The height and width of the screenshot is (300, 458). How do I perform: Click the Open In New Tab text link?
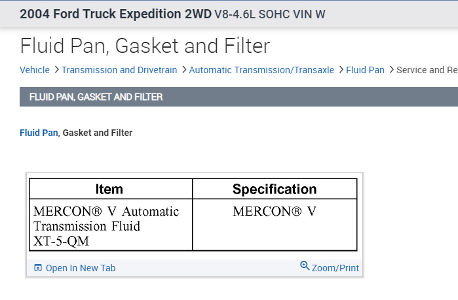pyautogui.click(x=81, y=268)
